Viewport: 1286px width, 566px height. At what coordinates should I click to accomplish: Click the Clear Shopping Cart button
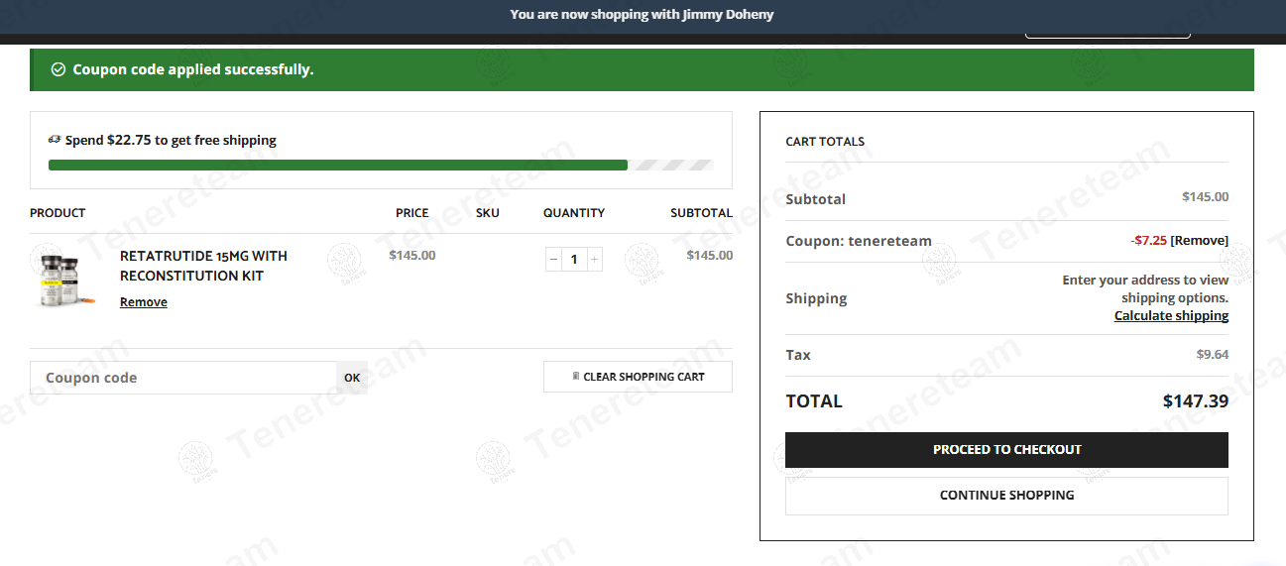[x=638, y=377]
